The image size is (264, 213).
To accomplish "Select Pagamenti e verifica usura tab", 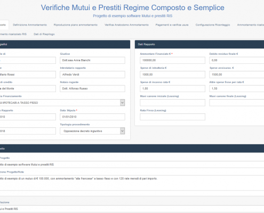I will pyautogui.click(x=172, y=25).
